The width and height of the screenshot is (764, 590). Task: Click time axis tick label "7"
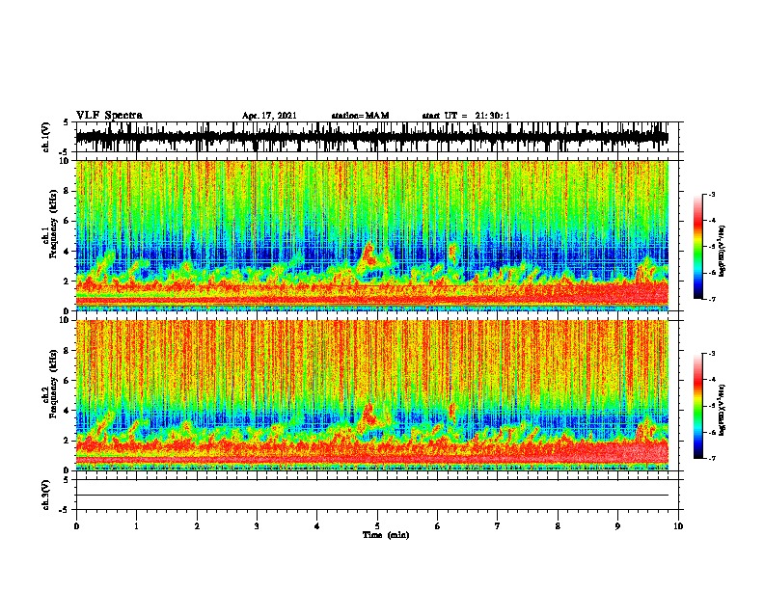pyautogui.click(x=498, y=526)
